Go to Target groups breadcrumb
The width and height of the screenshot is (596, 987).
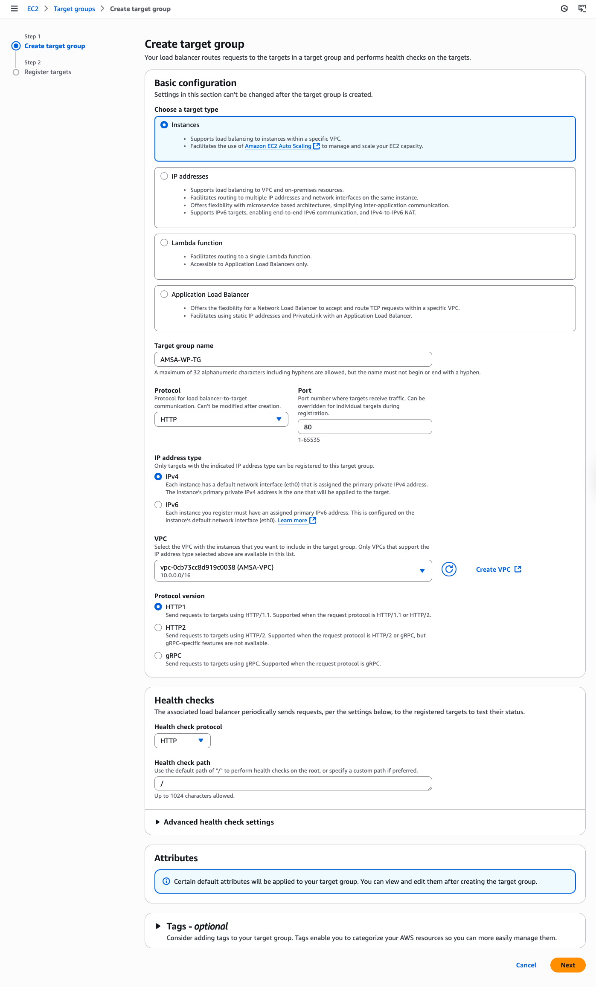(74, 9)
